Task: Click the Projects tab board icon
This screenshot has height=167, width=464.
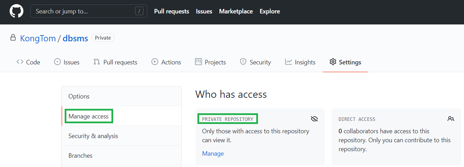Action: [x=198, y=62]
